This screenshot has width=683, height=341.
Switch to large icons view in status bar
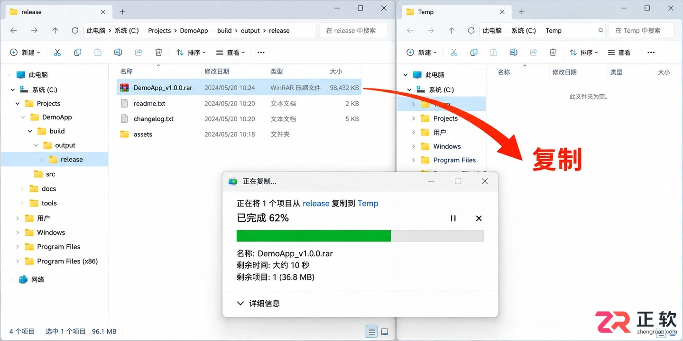pyautogui.click(x=385, y=332)
